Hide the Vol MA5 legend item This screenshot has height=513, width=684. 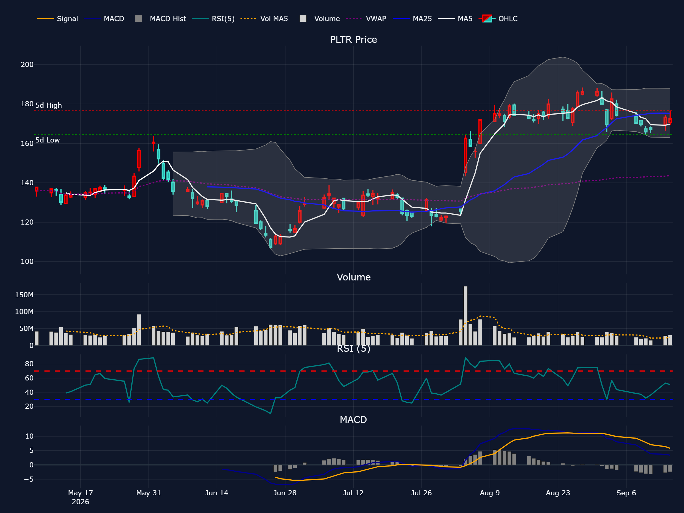coord(264,19)
